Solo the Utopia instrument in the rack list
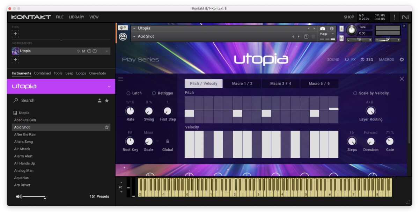Viewport: 419px width, 214px height. (x=79, y=51)
